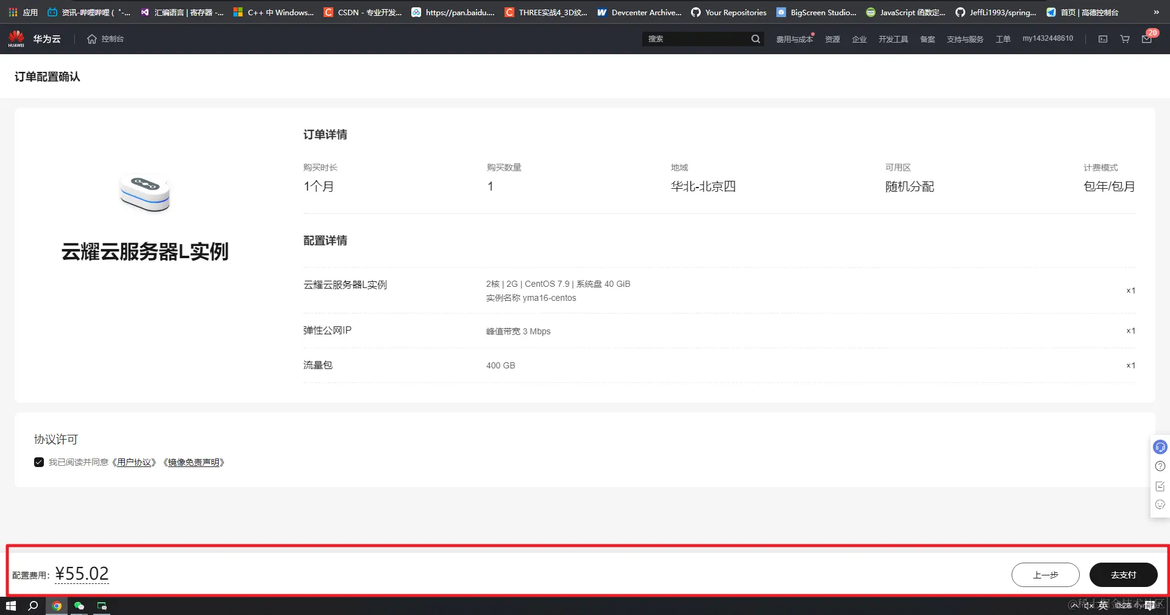The image size is (1170, 615).
Task: Switch the 英 input method indicator
Action: (1104, 605)
